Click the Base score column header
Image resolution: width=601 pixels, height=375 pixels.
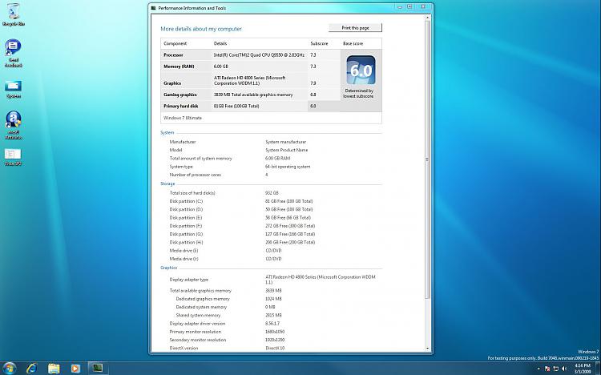click(x=353, y=43)
